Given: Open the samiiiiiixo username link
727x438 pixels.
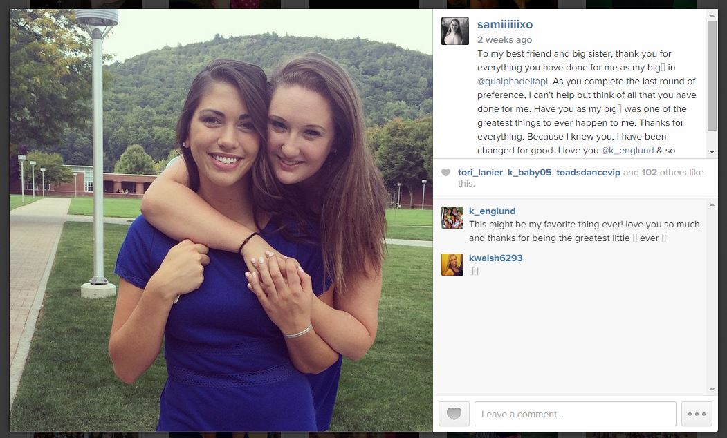Looking at the screenshot, I should (505, 25).
